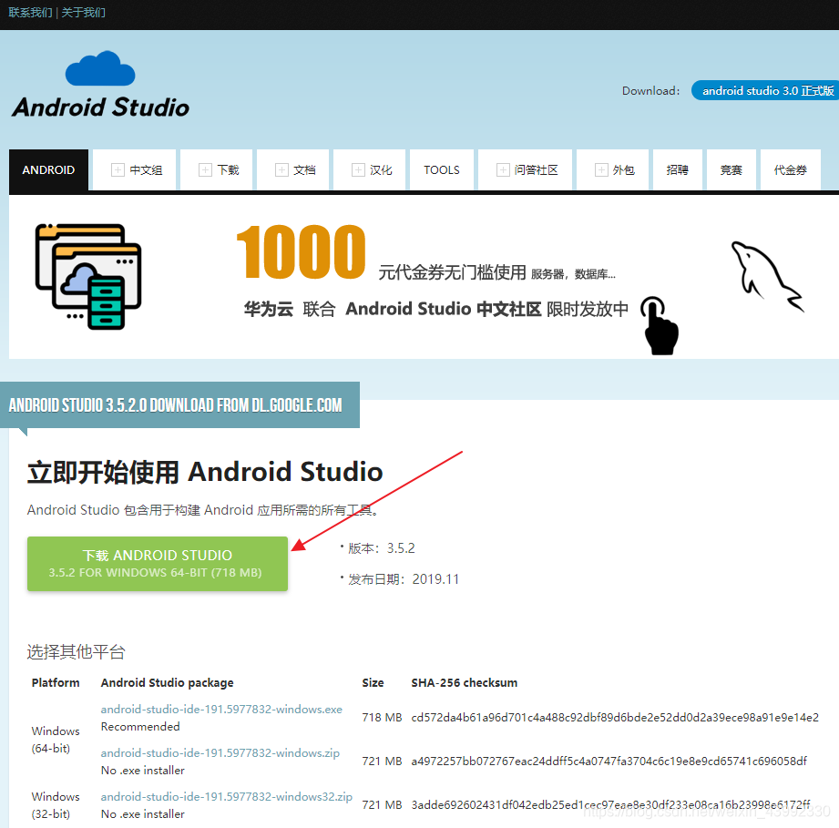Screen dimensions: 839x828
Task: Open the 外包 menu label
Action: pyautogui.click(x=624, y=170)
